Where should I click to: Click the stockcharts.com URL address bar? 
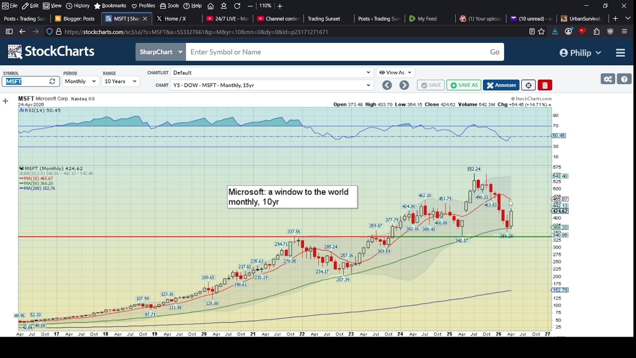point(293,32)
